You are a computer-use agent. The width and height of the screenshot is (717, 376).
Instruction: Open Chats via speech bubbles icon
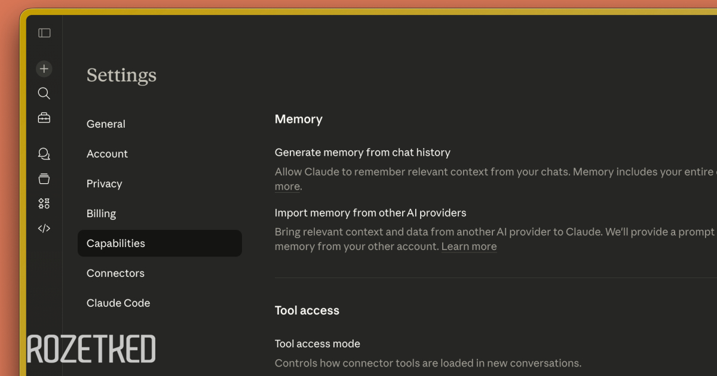[x=44, y=154]
